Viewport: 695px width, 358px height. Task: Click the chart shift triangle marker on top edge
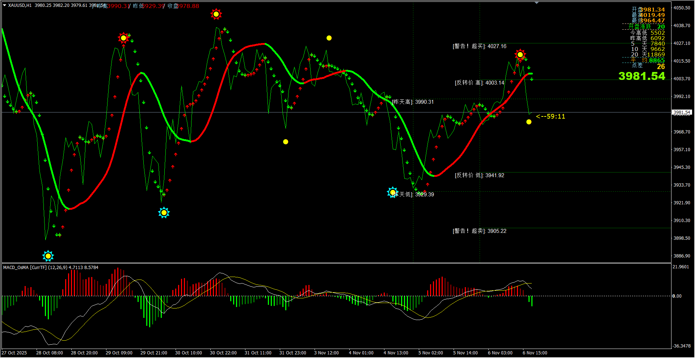[x=536, y=3]
